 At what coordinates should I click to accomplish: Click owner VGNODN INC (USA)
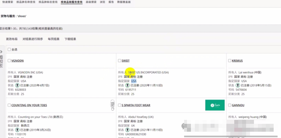[30, 72]
